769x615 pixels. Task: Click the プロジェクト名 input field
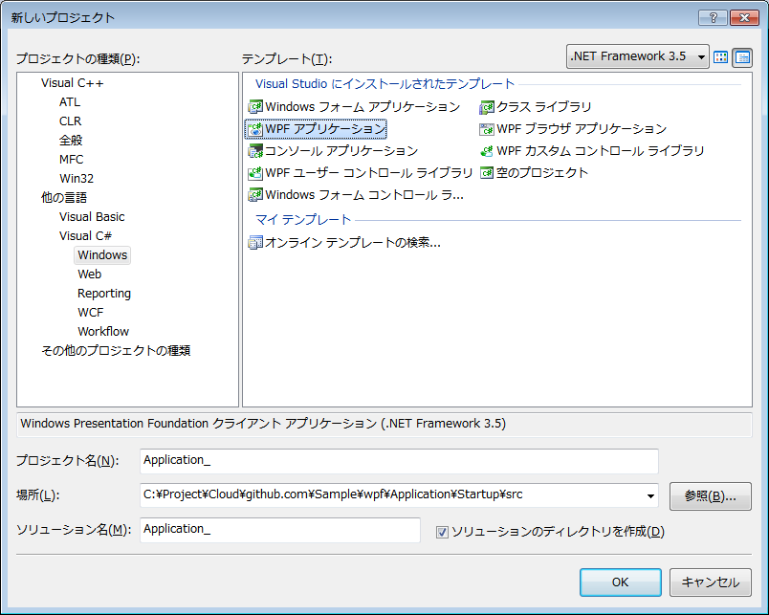tap(399, 461)
